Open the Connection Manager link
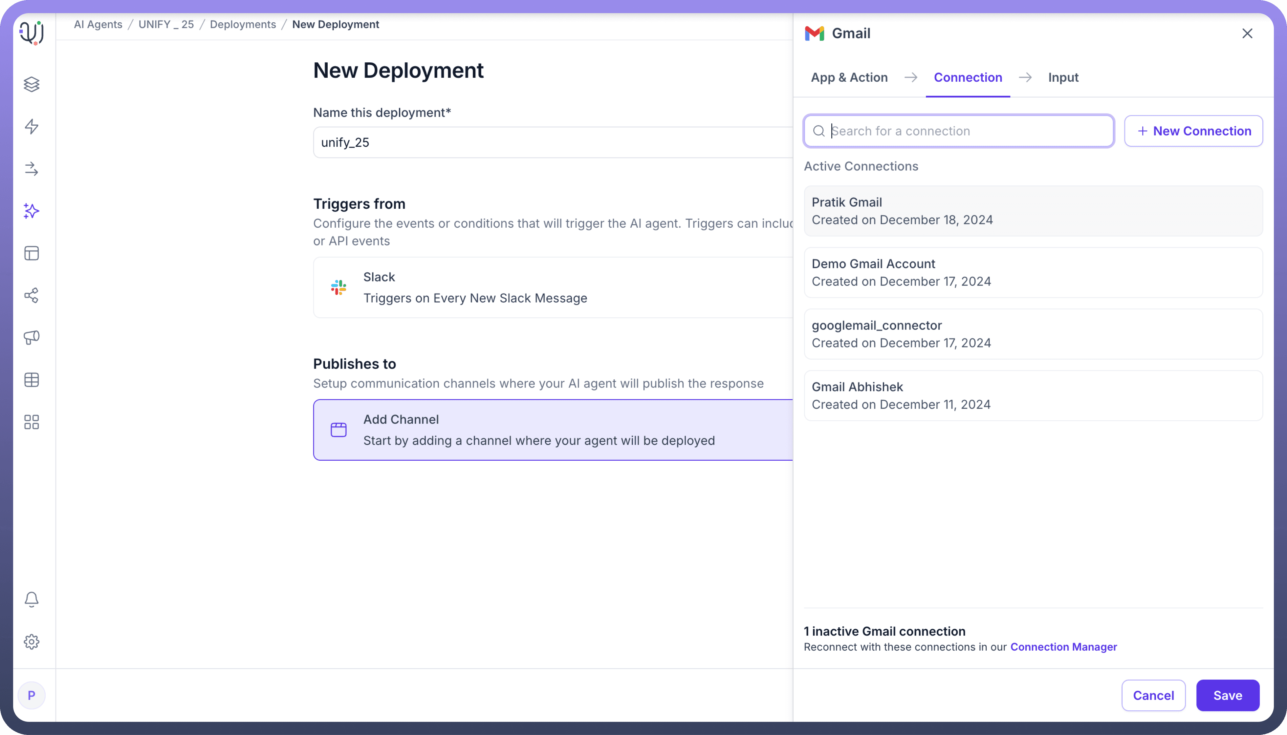Image resolution: width=1287 pixels, height=735 pixels. click(x=1063, y=647)
